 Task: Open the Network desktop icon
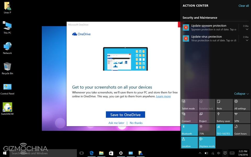pos(7,48)
